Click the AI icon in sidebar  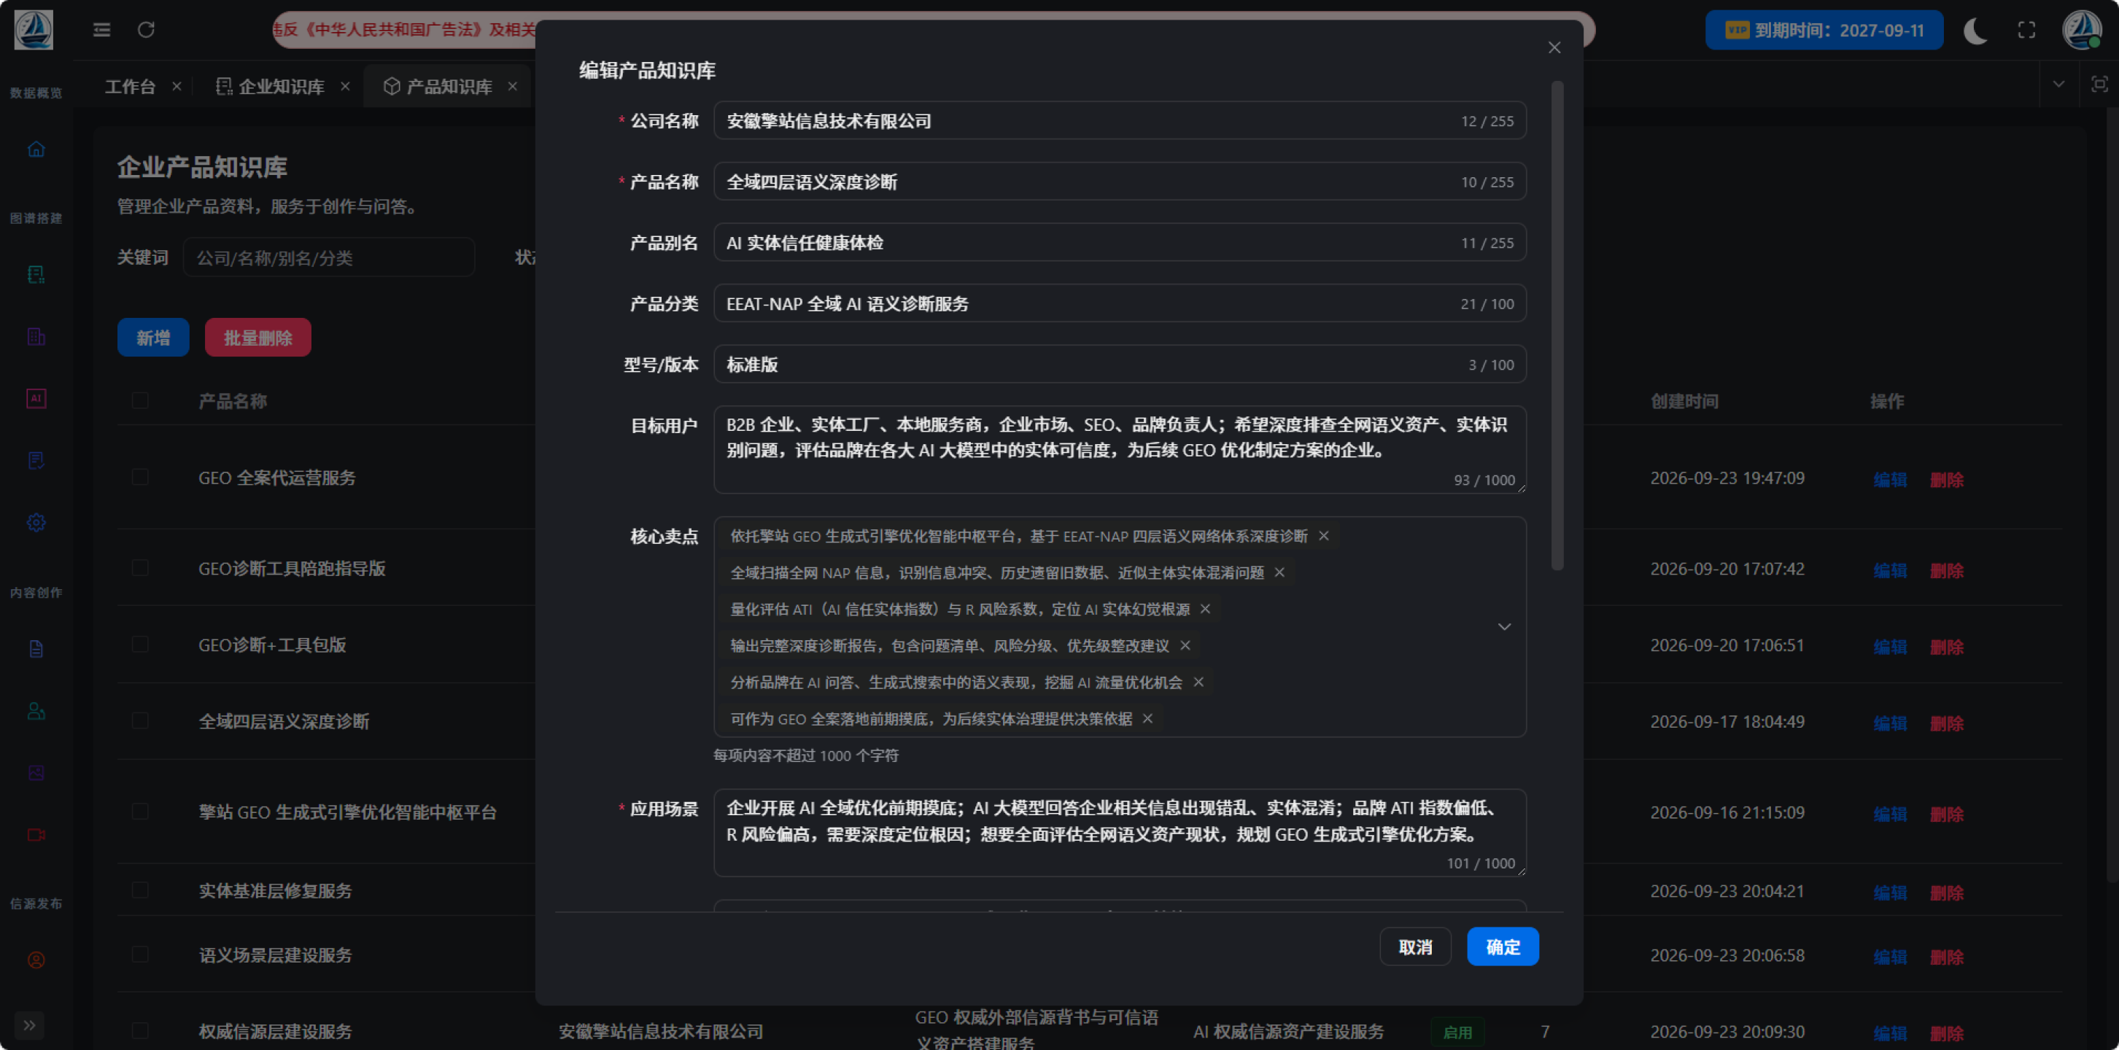pos(36,398)
